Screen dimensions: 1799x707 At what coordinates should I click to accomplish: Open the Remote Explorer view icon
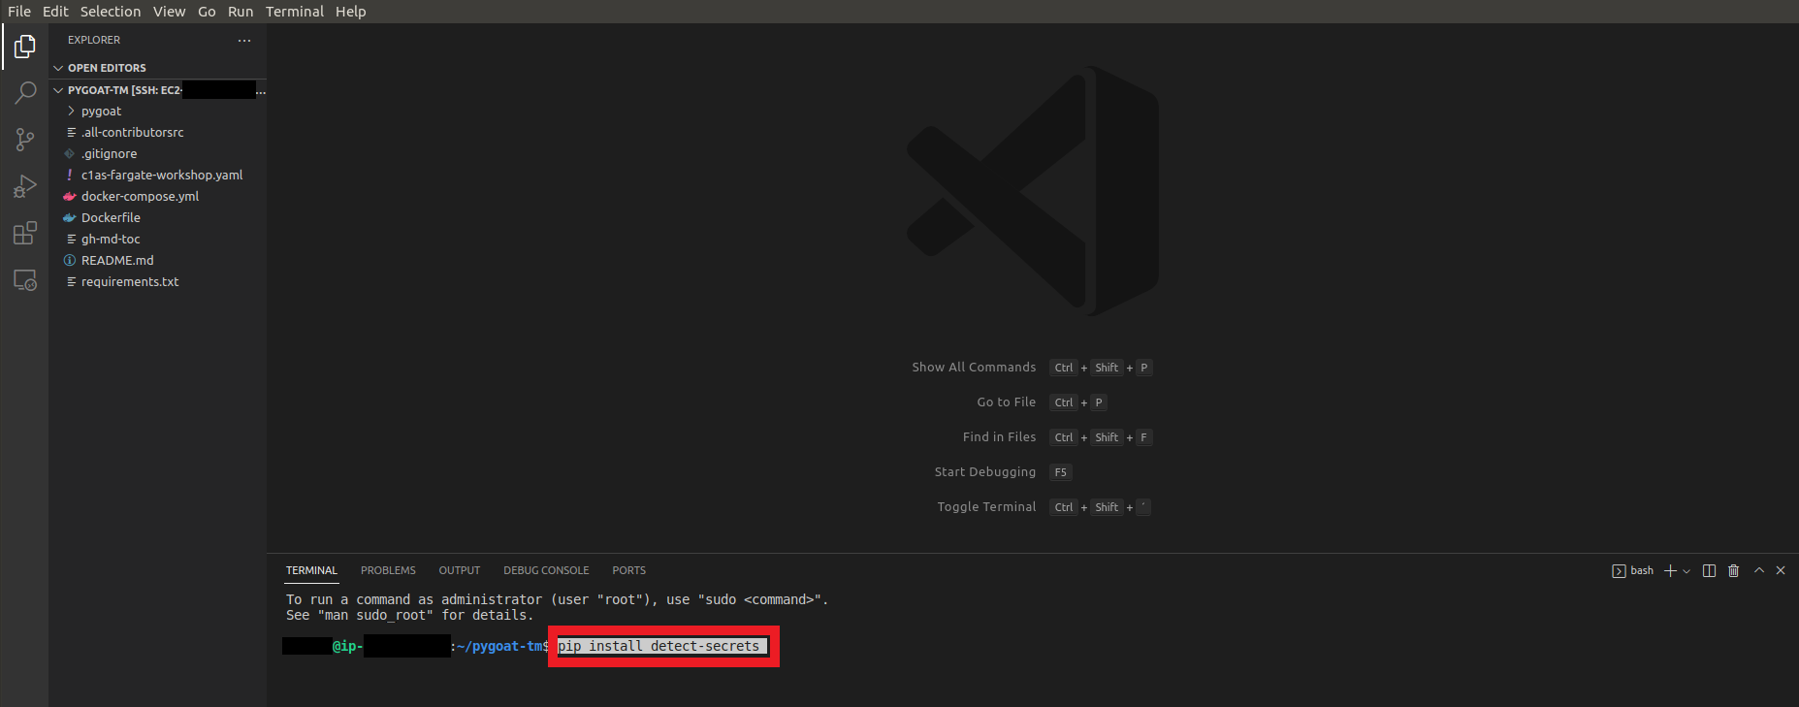point(25,280)
